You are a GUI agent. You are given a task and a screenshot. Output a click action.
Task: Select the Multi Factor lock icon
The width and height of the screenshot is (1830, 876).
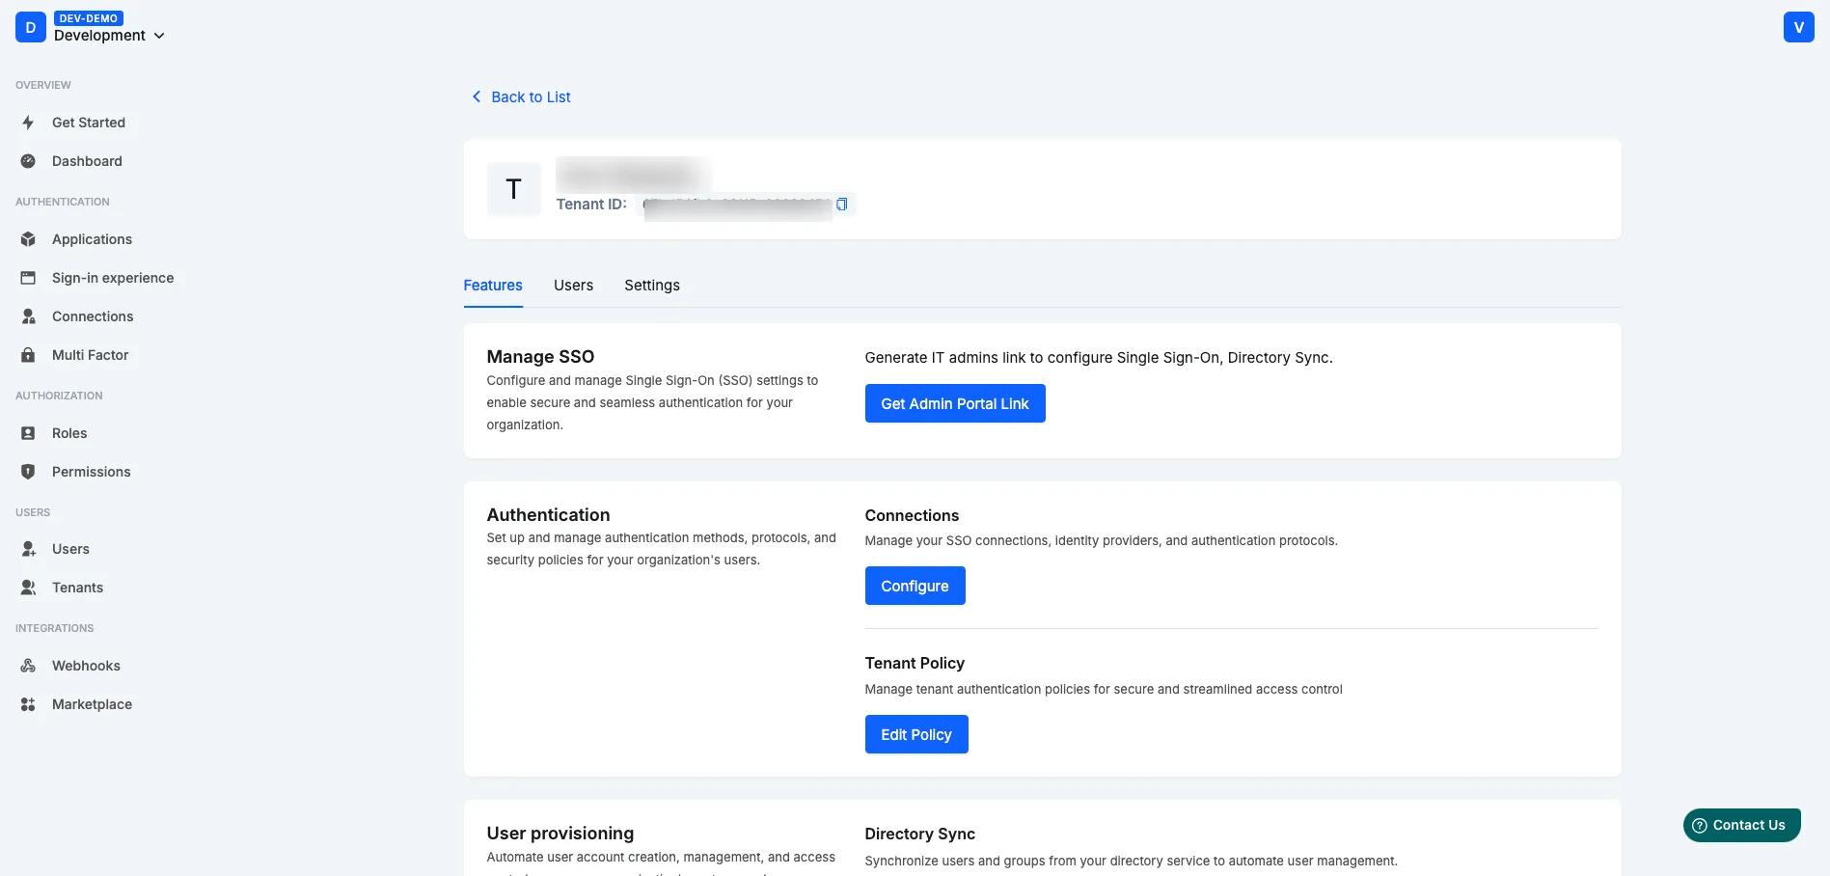tap(27, 355)
